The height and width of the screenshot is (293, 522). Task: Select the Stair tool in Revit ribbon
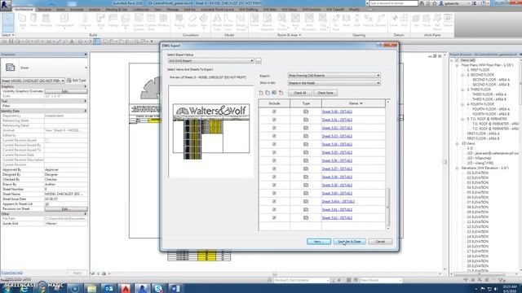click(x=203, y=21)
